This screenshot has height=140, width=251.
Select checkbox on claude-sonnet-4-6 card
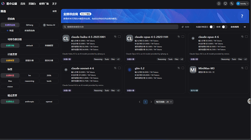119,68
